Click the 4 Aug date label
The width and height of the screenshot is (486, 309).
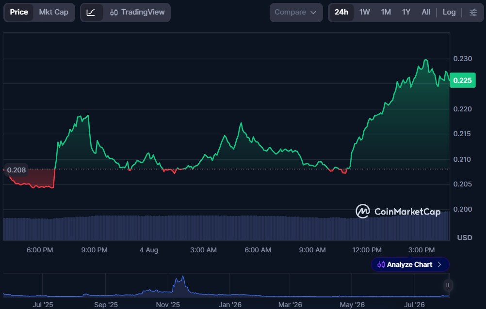click(149, 250)
